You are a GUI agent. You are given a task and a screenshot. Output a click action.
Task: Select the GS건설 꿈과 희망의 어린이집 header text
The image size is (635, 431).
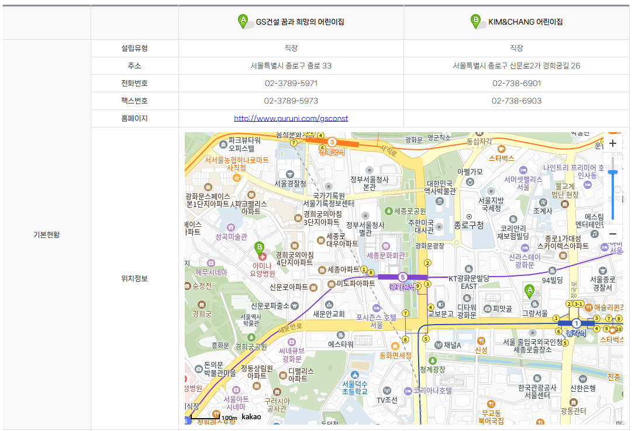(x=300, y=22)
